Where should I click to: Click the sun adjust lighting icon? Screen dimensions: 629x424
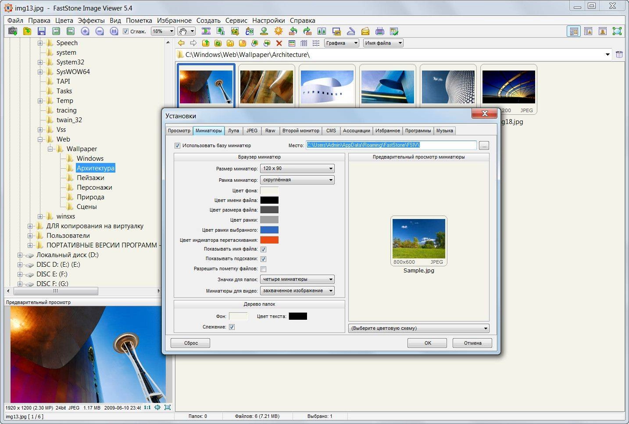pyautogui.click(x=279, y=31)
